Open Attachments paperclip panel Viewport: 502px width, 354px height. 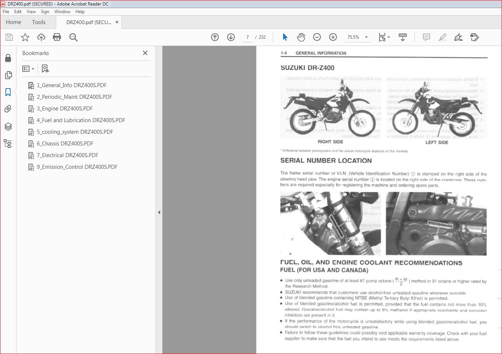(8, 109)
